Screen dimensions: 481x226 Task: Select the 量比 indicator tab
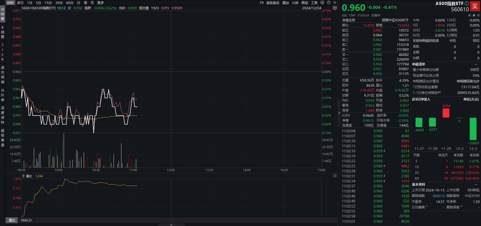tap(12, 220)
